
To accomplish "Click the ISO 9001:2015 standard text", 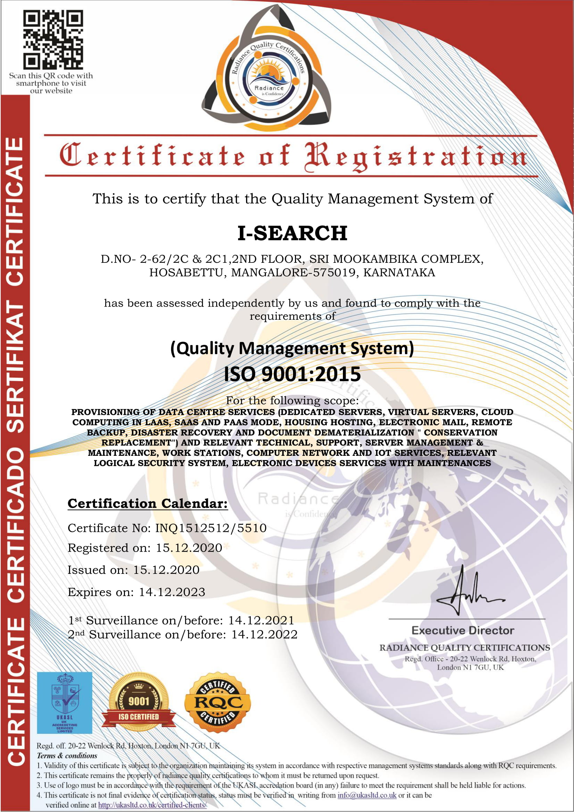I will coord(292,374).
